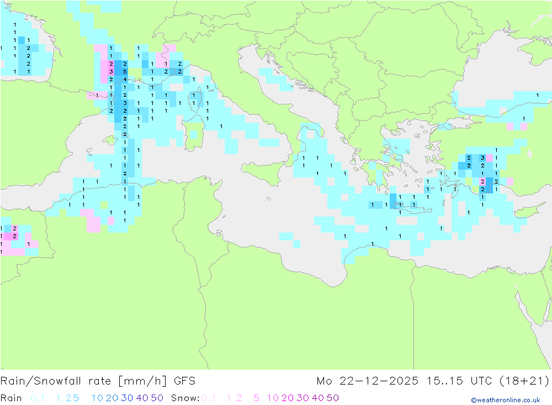Select the Snow legend value 50
This screenshot has height=405, width=552.
[x=333, y=398]
